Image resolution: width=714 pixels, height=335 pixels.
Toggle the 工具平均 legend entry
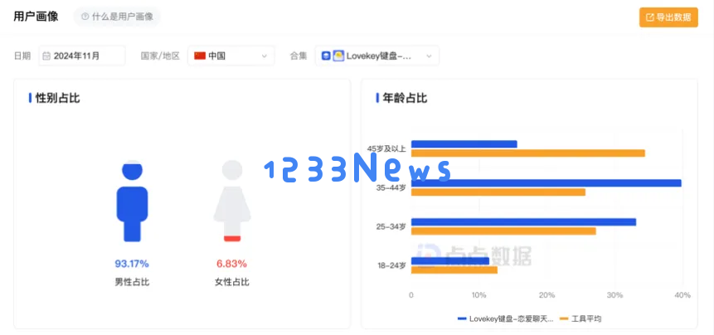pyautogui.click(x=580, y=318)
